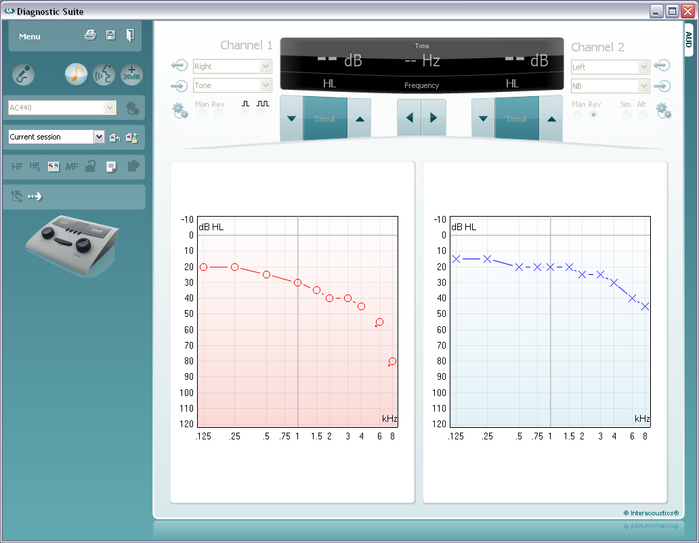Decrease Channel 2 dB level down arrow
The height and width of the screenshot is (543, 699).
483,119
